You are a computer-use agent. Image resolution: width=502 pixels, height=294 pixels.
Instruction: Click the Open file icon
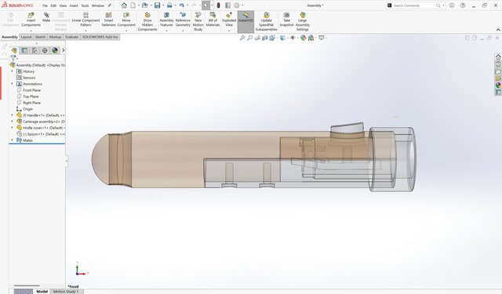tap(144, 5)
